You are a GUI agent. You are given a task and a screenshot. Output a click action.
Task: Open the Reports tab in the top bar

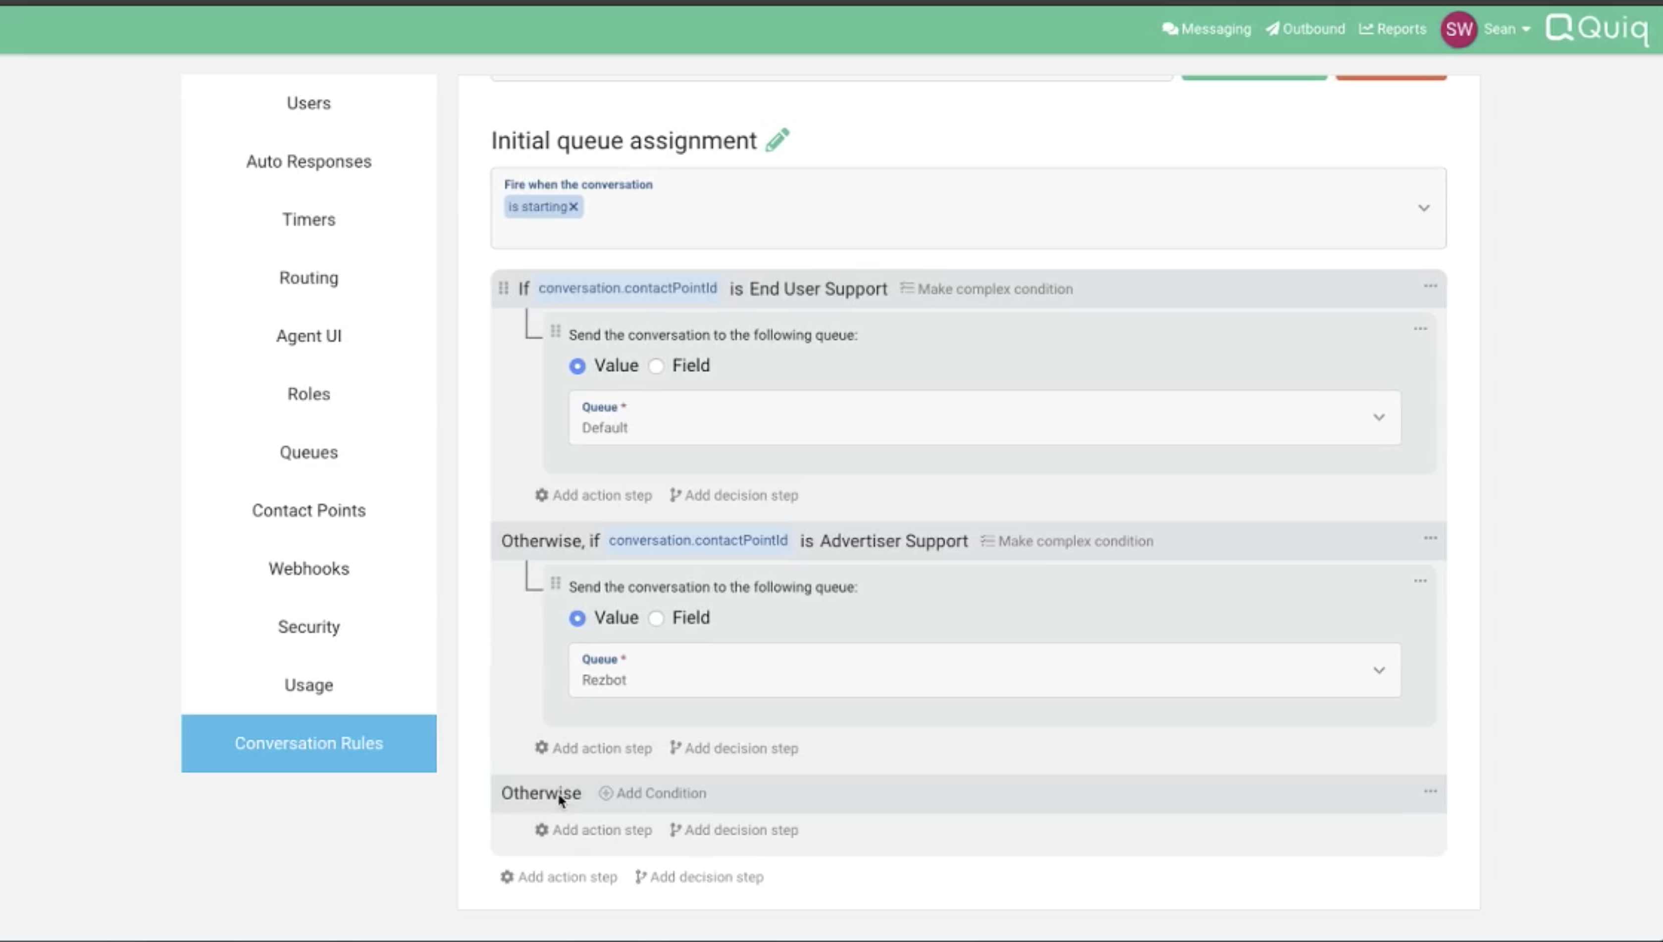pos(1393,29)
